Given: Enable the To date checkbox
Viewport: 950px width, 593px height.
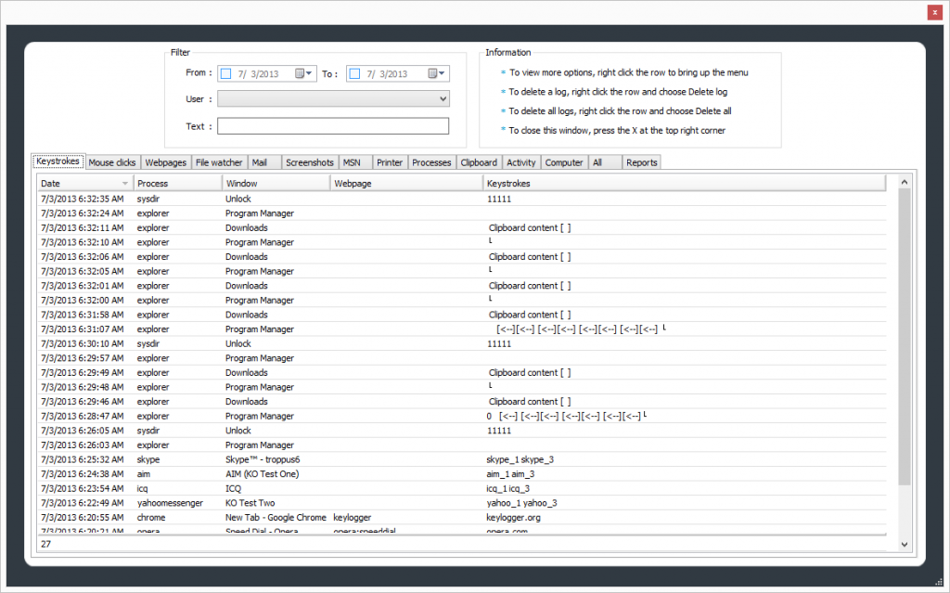Looking at the screenshot, I should 354,74.
